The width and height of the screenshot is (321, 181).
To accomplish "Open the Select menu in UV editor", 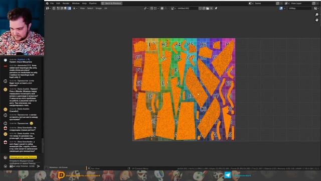I will [x=90, y=9].
